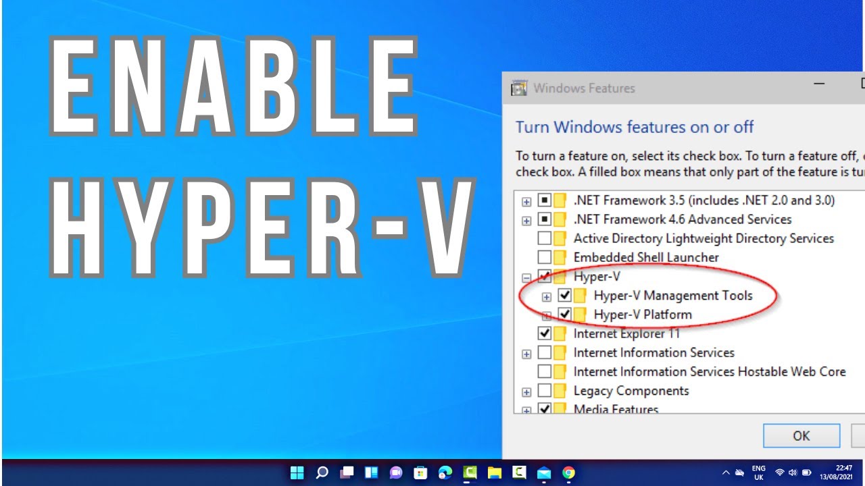865x486 pixels.
Task: Enable IIS Hostable Web Core checkbox
Action: (545, 371)
